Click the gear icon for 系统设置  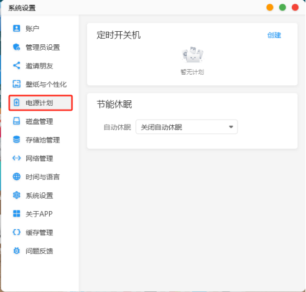pos(17,195)
